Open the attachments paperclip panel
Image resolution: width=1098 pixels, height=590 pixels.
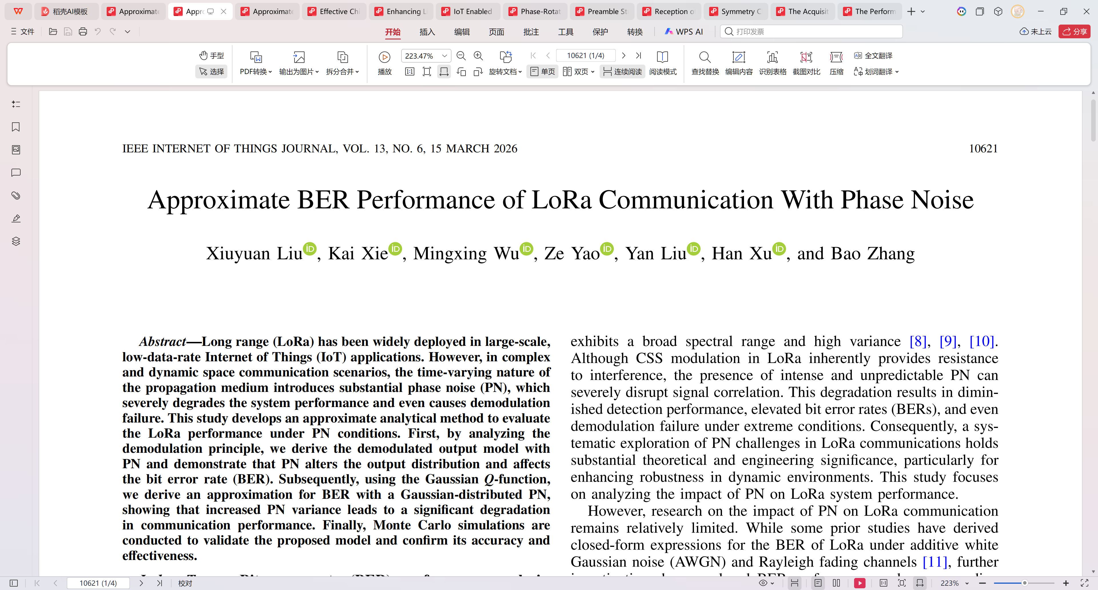pos(16,196)
